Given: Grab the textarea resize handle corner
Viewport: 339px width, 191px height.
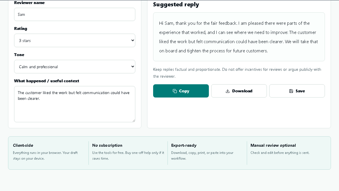Looking at the screenshot, I should (134, 121).
